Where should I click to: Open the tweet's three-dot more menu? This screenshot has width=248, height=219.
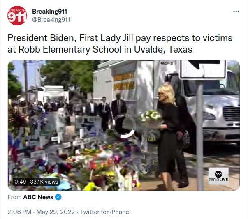point(236,11)
